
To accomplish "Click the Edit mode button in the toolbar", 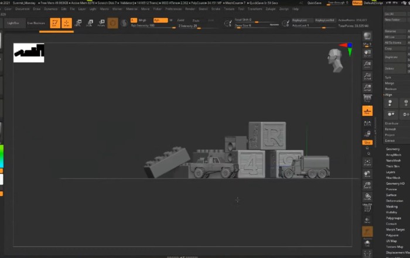I will 54,23.
